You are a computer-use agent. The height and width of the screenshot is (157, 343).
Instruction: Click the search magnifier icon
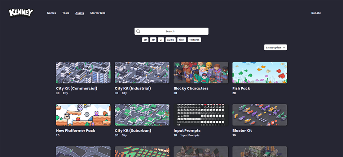coord(138,31)
